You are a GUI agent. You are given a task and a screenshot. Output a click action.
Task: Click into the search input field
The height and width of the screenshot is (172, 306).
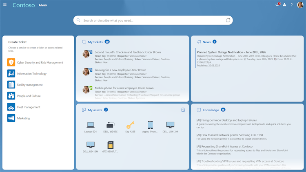point(153,20)
